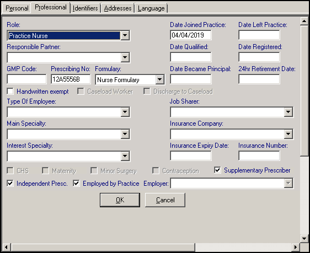
Task: Confirm with the OK button
Action: [x=120, y=200]
